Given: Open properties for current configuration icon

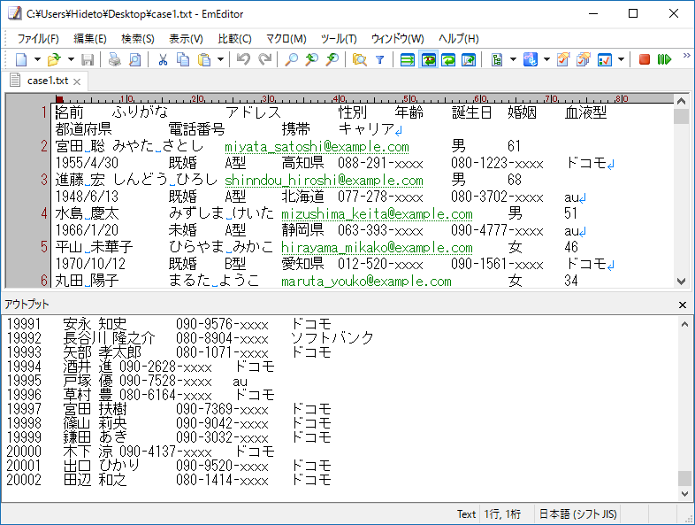Looking at the screenshot, I should pos(563,59).
